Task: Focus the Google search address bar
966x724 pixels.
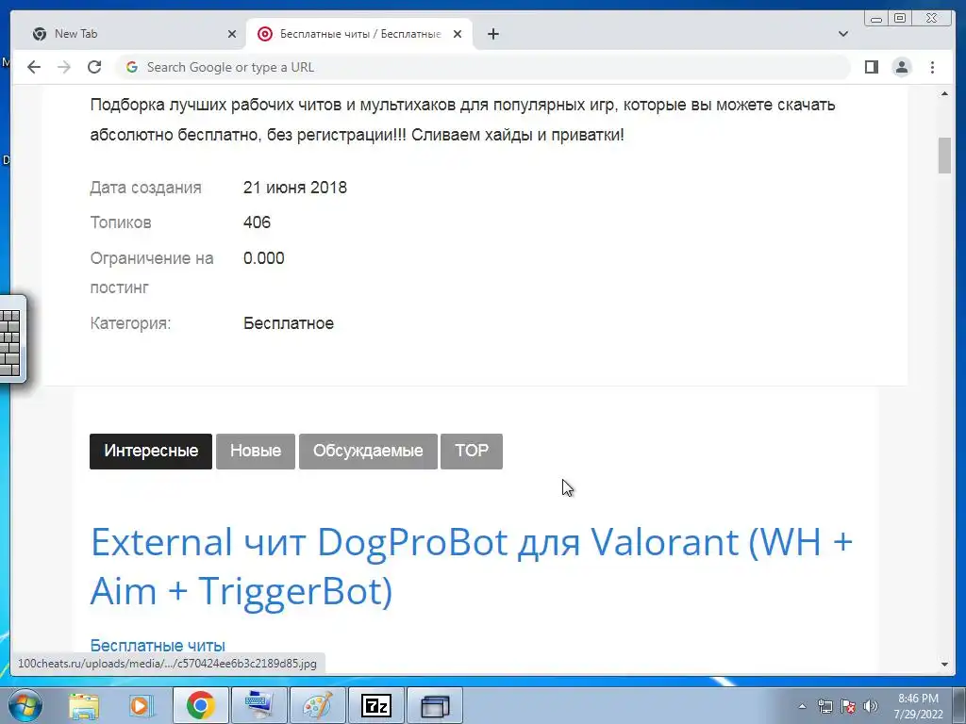Action: click(484, 67)
